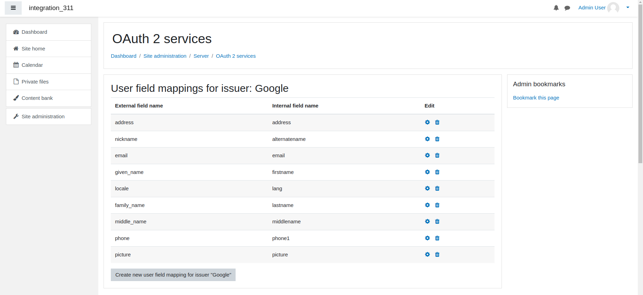Follow the OAuth 2 services breadcrumb
This screenshot has height=295, width=643.
point(236,56)
